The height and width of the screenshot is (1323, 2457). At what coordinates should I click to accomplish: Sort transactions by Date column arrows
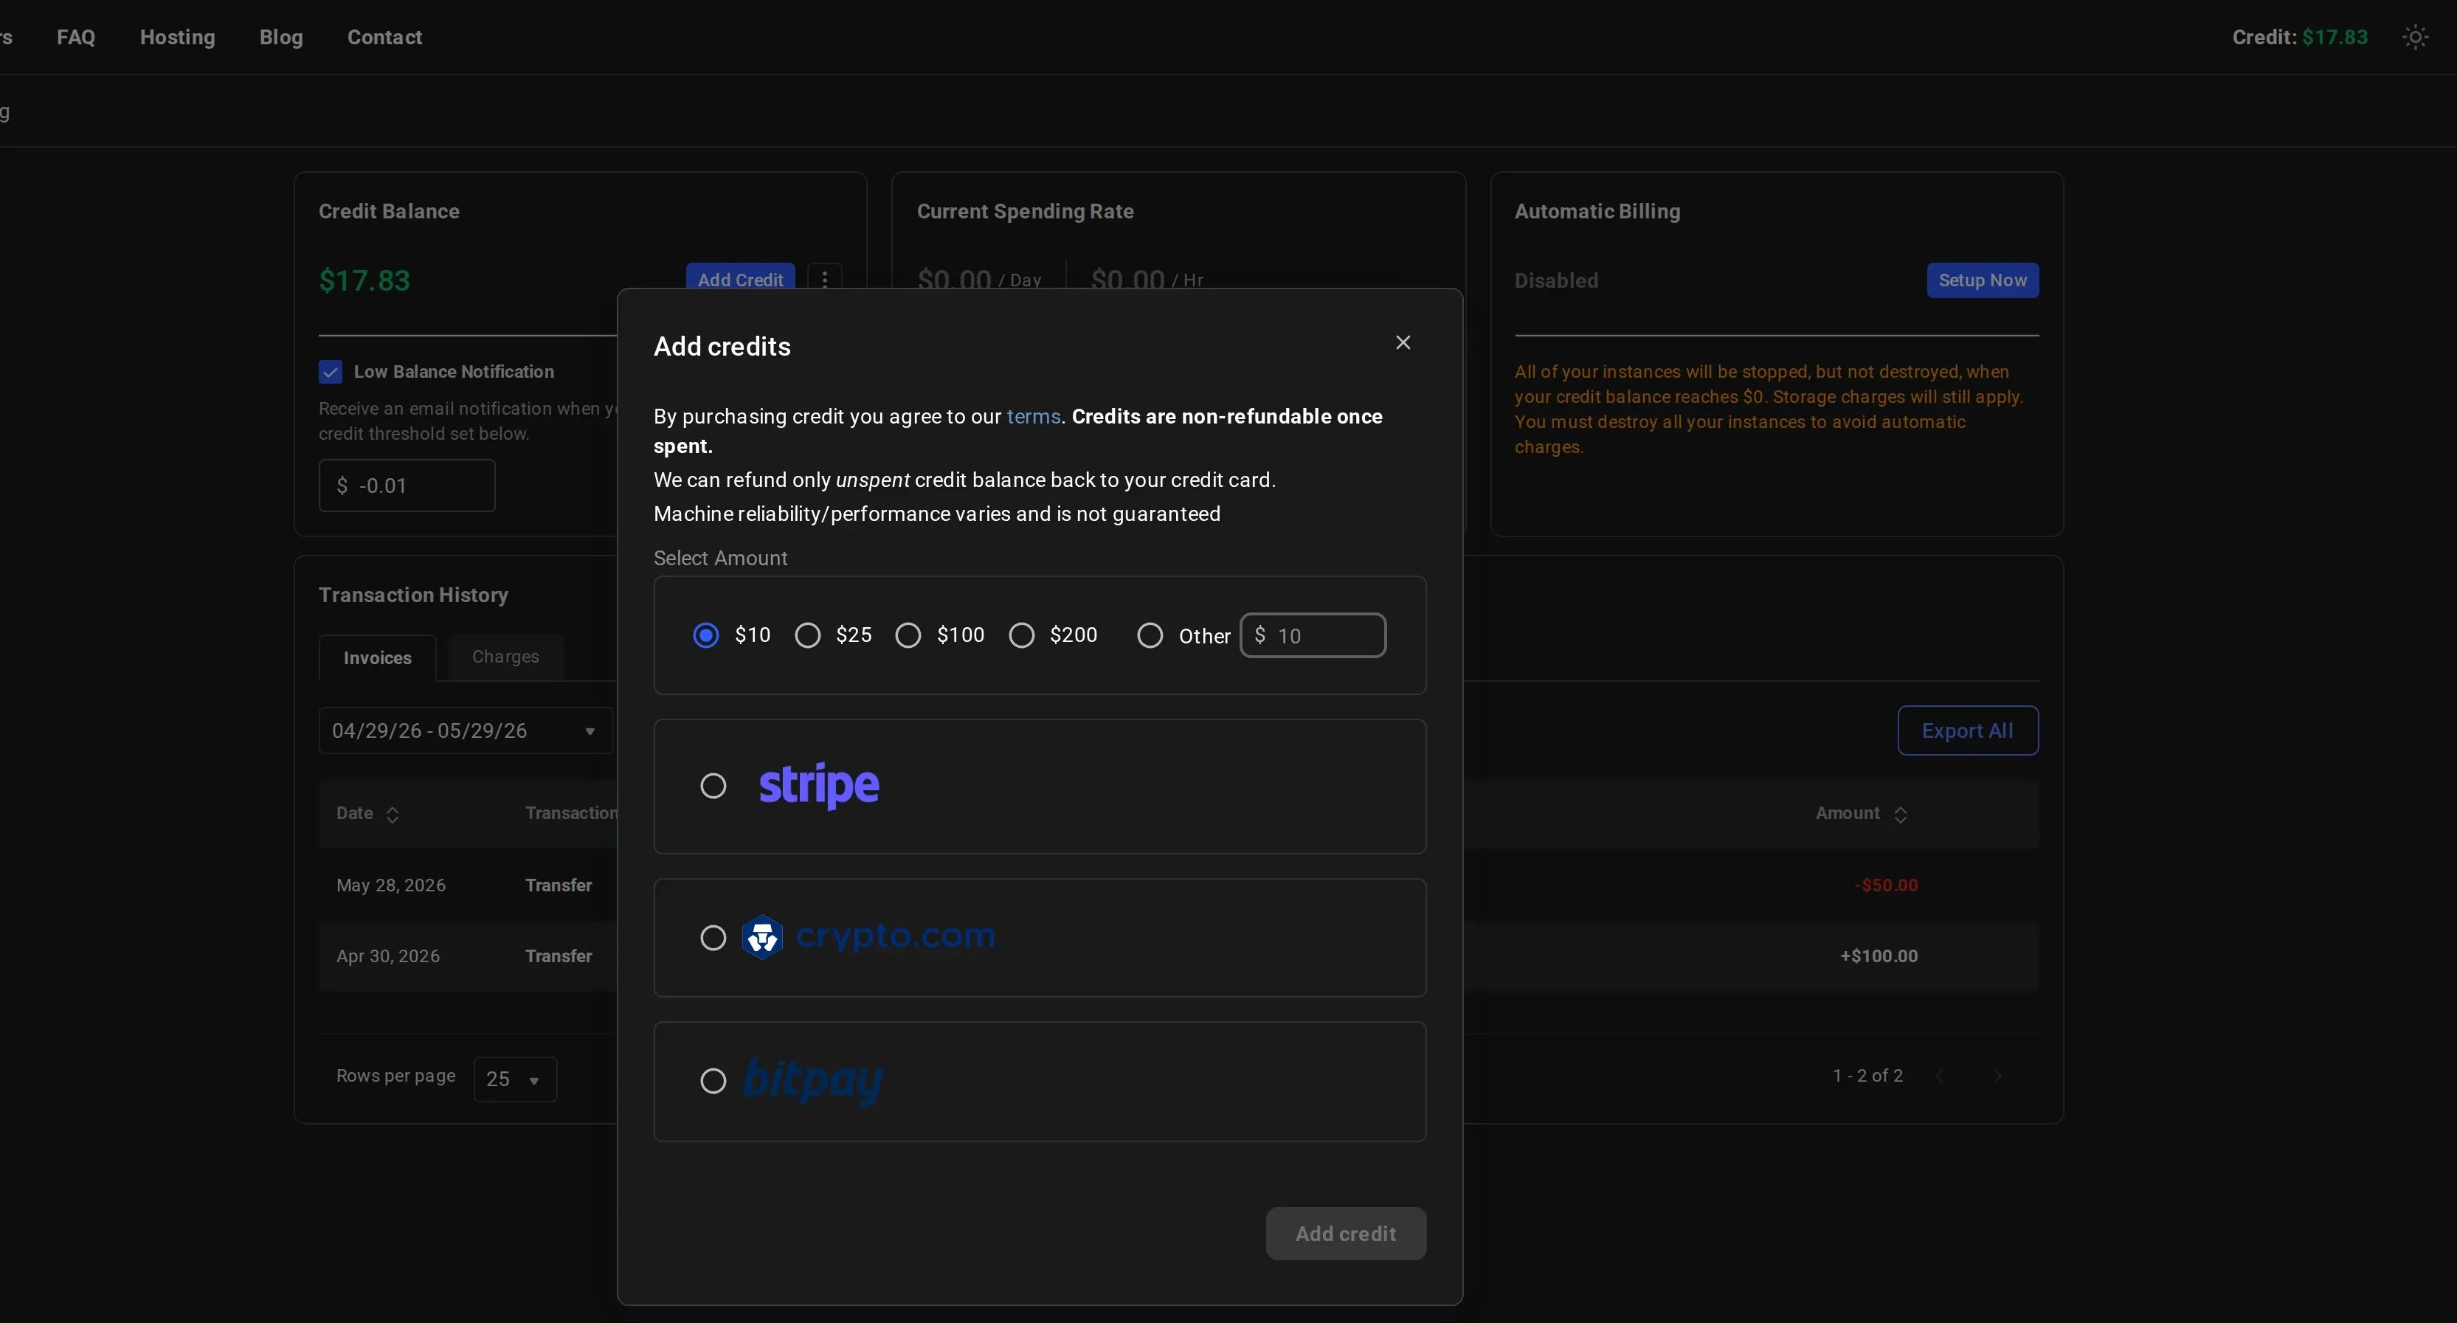point(392,815)
